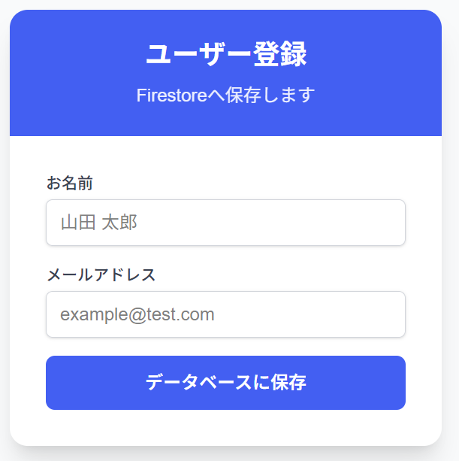Select the field showing 山田 太郎 placeholder

(225, 223)
